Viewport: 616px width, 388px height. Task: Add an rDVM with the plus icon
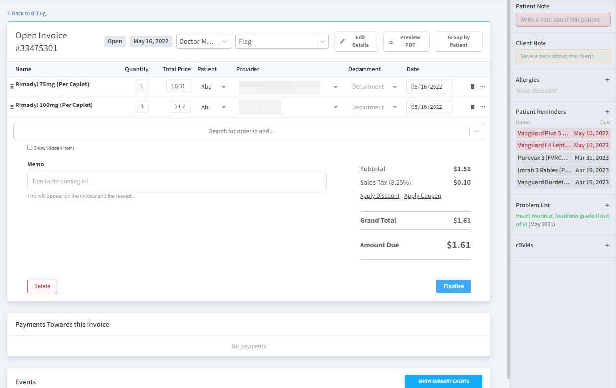point(607,245)
